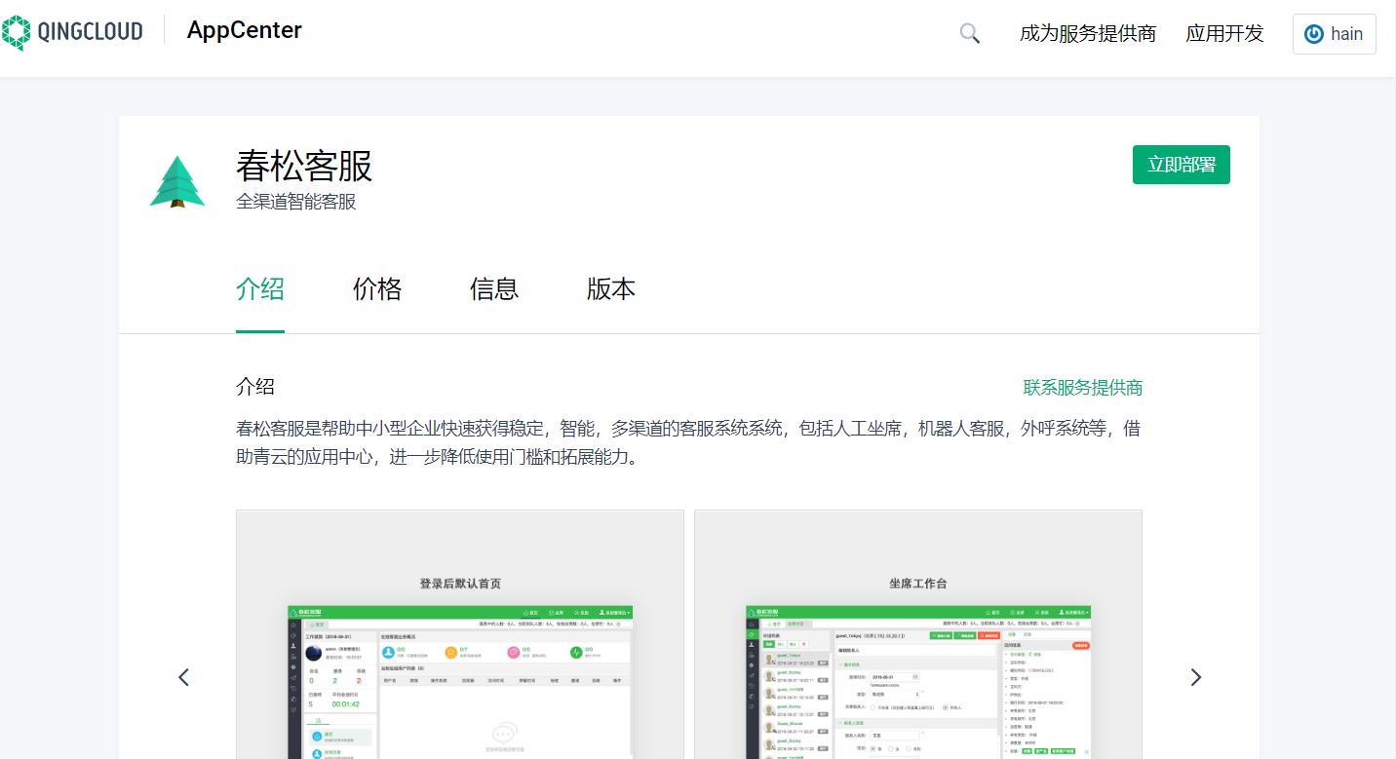Click the 春松客服 pine tree app icon
1396x759 pixels.
coord(177,182)
